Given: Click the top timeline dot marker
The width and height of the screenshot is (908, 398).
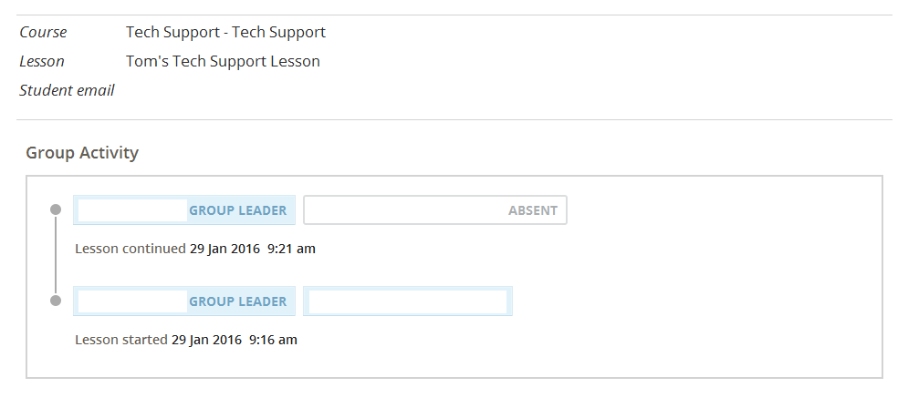Looking at the screenshot, I should coord(56,209).
